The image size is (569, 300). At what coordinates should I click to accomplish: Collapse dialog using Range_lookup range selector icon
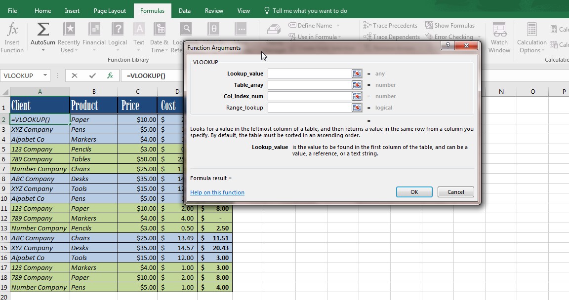pyautogui.click(x=357, y=108)
